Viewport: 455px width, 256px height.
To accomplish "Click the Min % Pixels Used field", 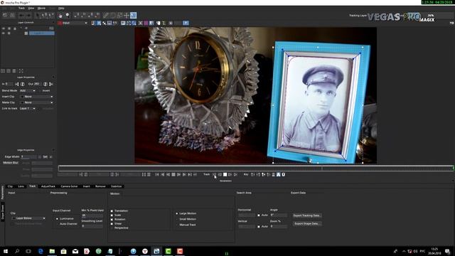I will click(92, 215).
